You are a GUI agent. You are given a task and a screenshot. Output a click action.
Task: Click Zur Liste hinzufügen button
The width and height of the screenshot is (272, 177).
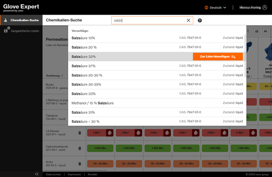pyautogui.click(x=218, y=57)
